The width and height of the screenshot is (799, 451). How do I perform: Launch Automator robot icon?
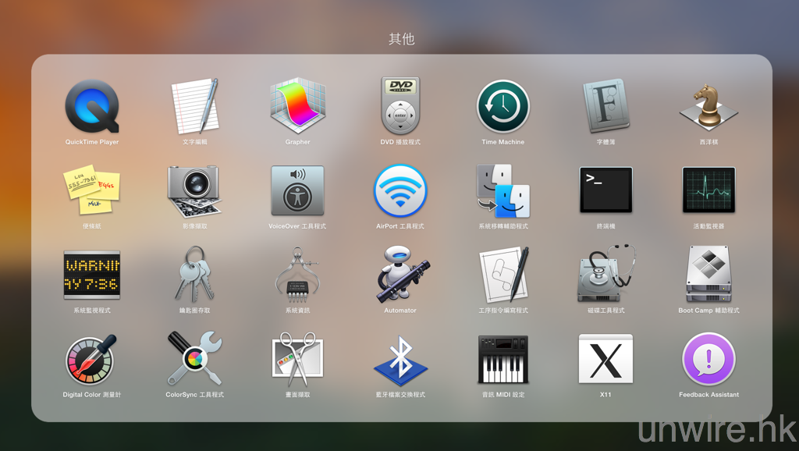tap(400, 275)
